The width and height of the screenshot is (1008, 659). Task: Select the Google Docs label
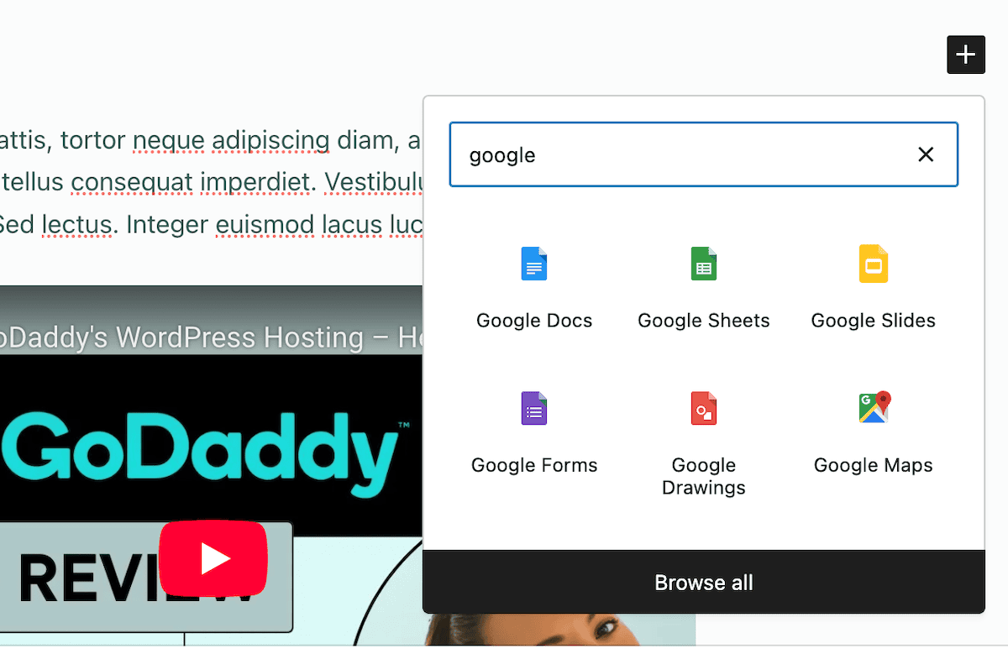[534, 321]
